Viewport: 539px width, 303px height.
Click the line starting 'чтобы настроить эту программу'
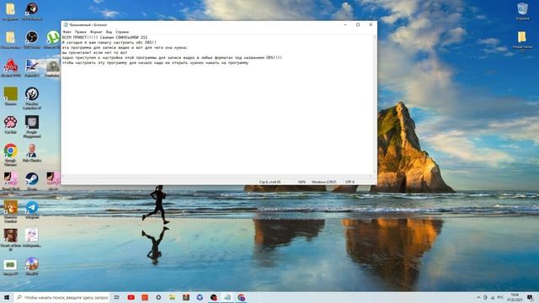coord(155,63)
